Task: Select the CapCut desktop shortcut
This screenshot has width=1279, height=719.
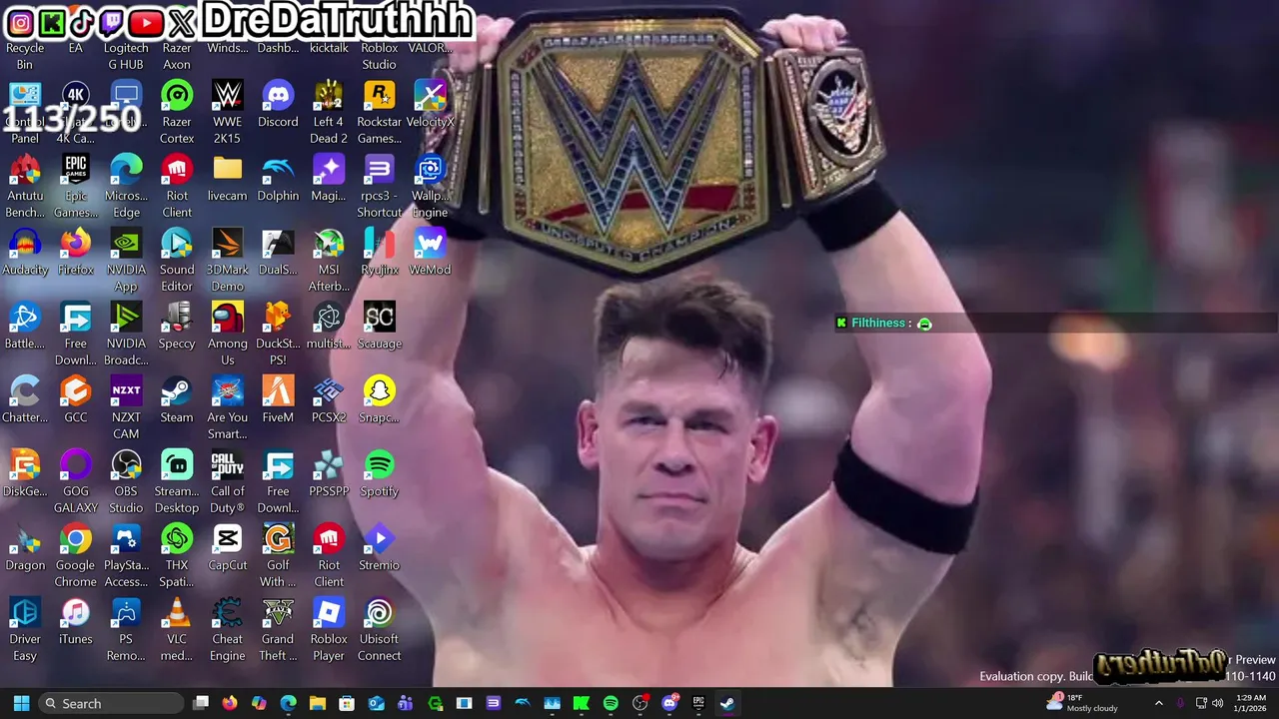Action: tap(228, 547)
